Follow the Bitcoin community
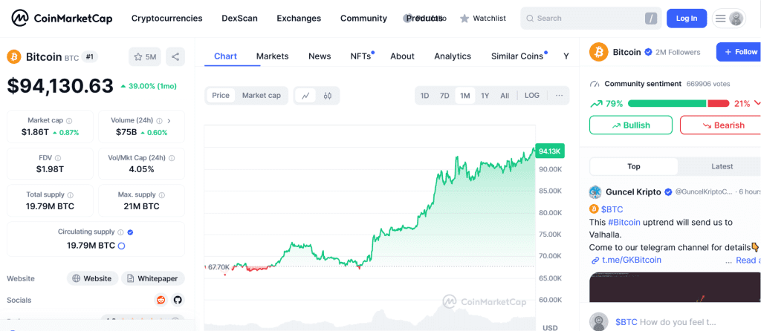The image size is (761, 331). point(739,52)
